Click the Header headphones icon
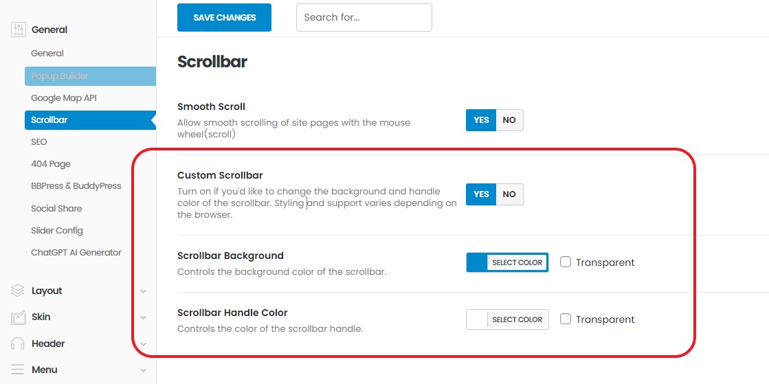Screen dimensions: 769x384 pyautogui.click(x=18, y=343)
